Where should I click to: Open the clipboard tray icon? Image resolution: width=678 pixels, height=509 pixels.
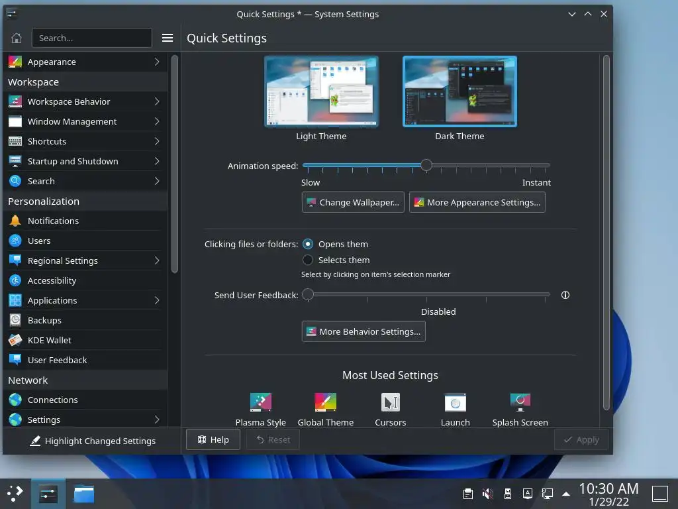coord(468,494)
